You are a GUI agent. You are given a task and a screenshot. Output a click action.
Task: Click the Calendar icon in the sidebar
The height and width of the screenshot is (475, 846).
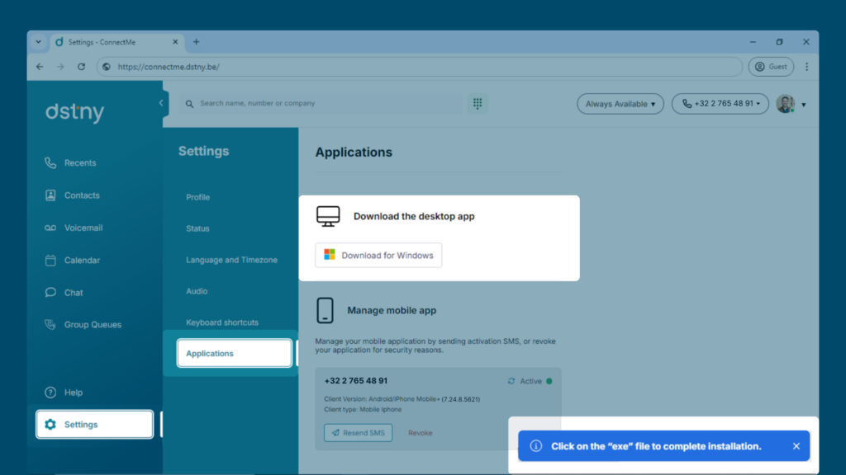click(x=50, y=260)
